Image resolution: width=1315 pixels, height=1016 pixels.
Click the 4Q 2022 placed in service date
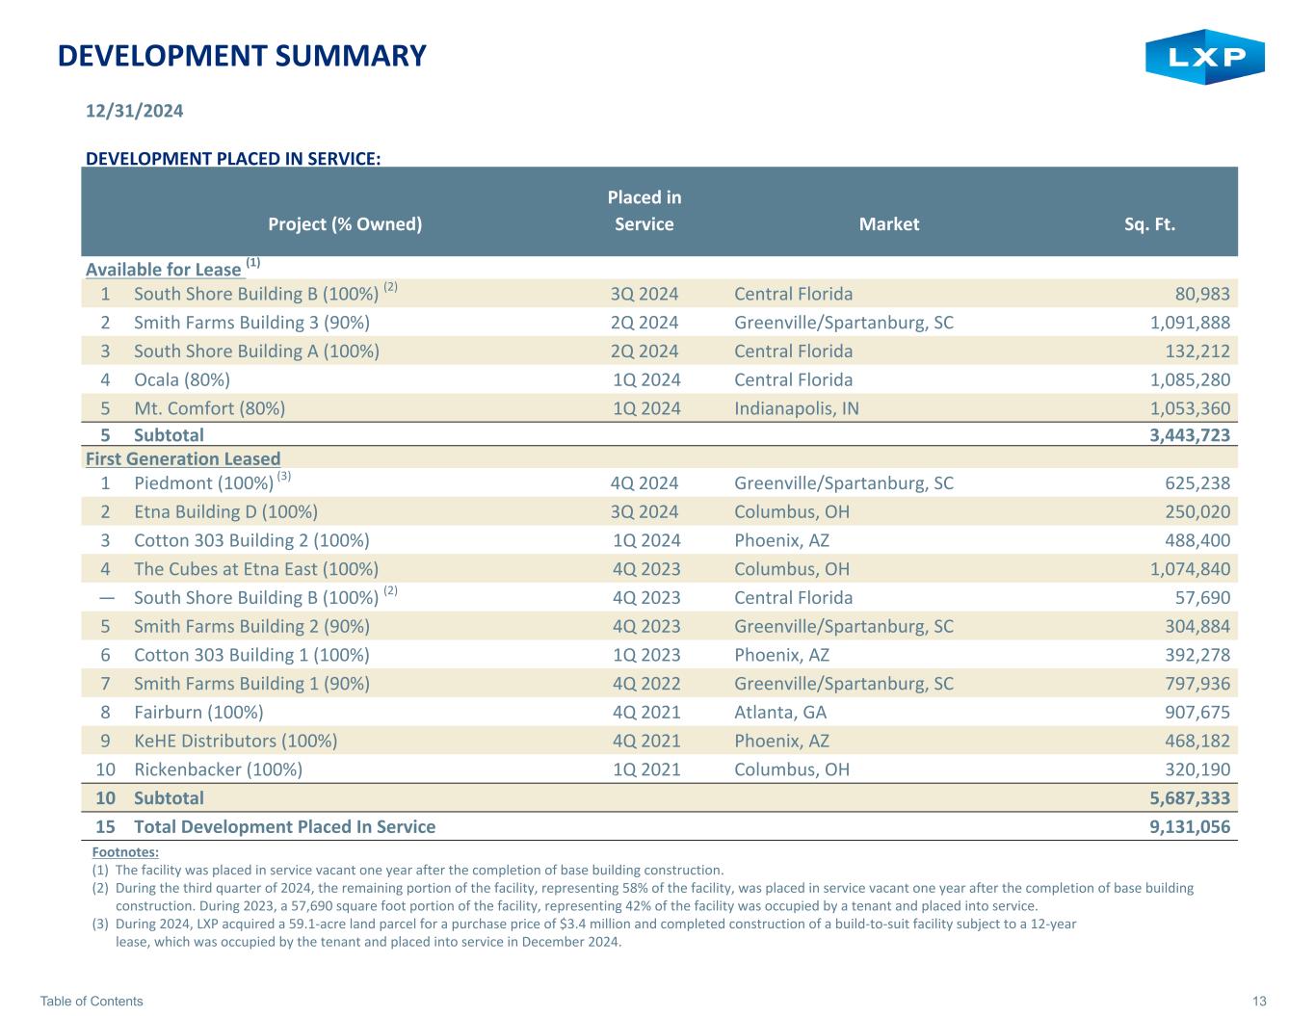tap(646, 684)
